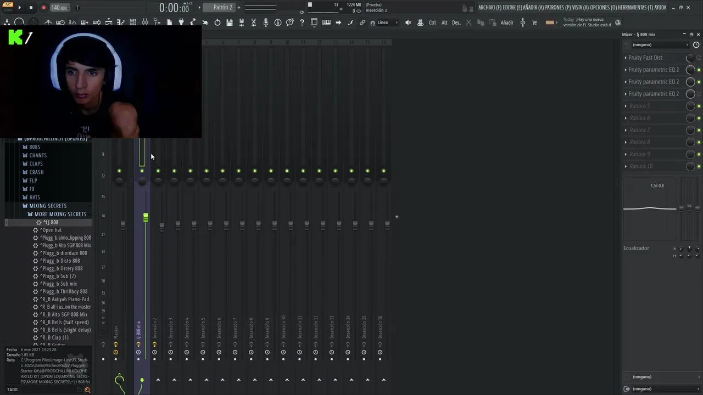
Task: Collapse the MORE MIXING SECRETS folder
Action: click(60, 214)
